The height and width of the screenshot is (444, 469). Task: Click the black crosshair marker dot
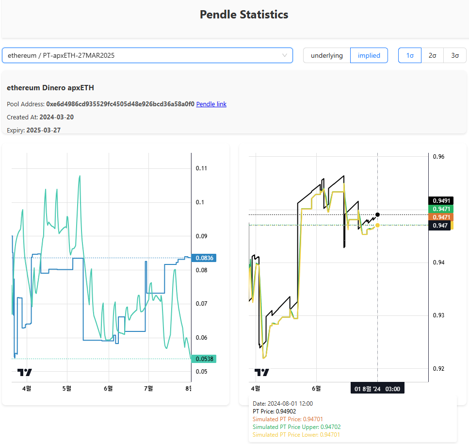pyautogui.click(x=377, y=214)
